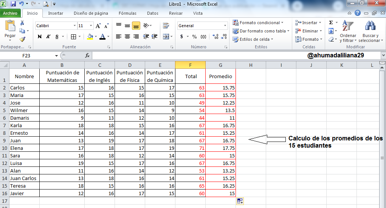386x208 pixels.
Task: Apply currency dollar number format
Action: click(182, 37)
